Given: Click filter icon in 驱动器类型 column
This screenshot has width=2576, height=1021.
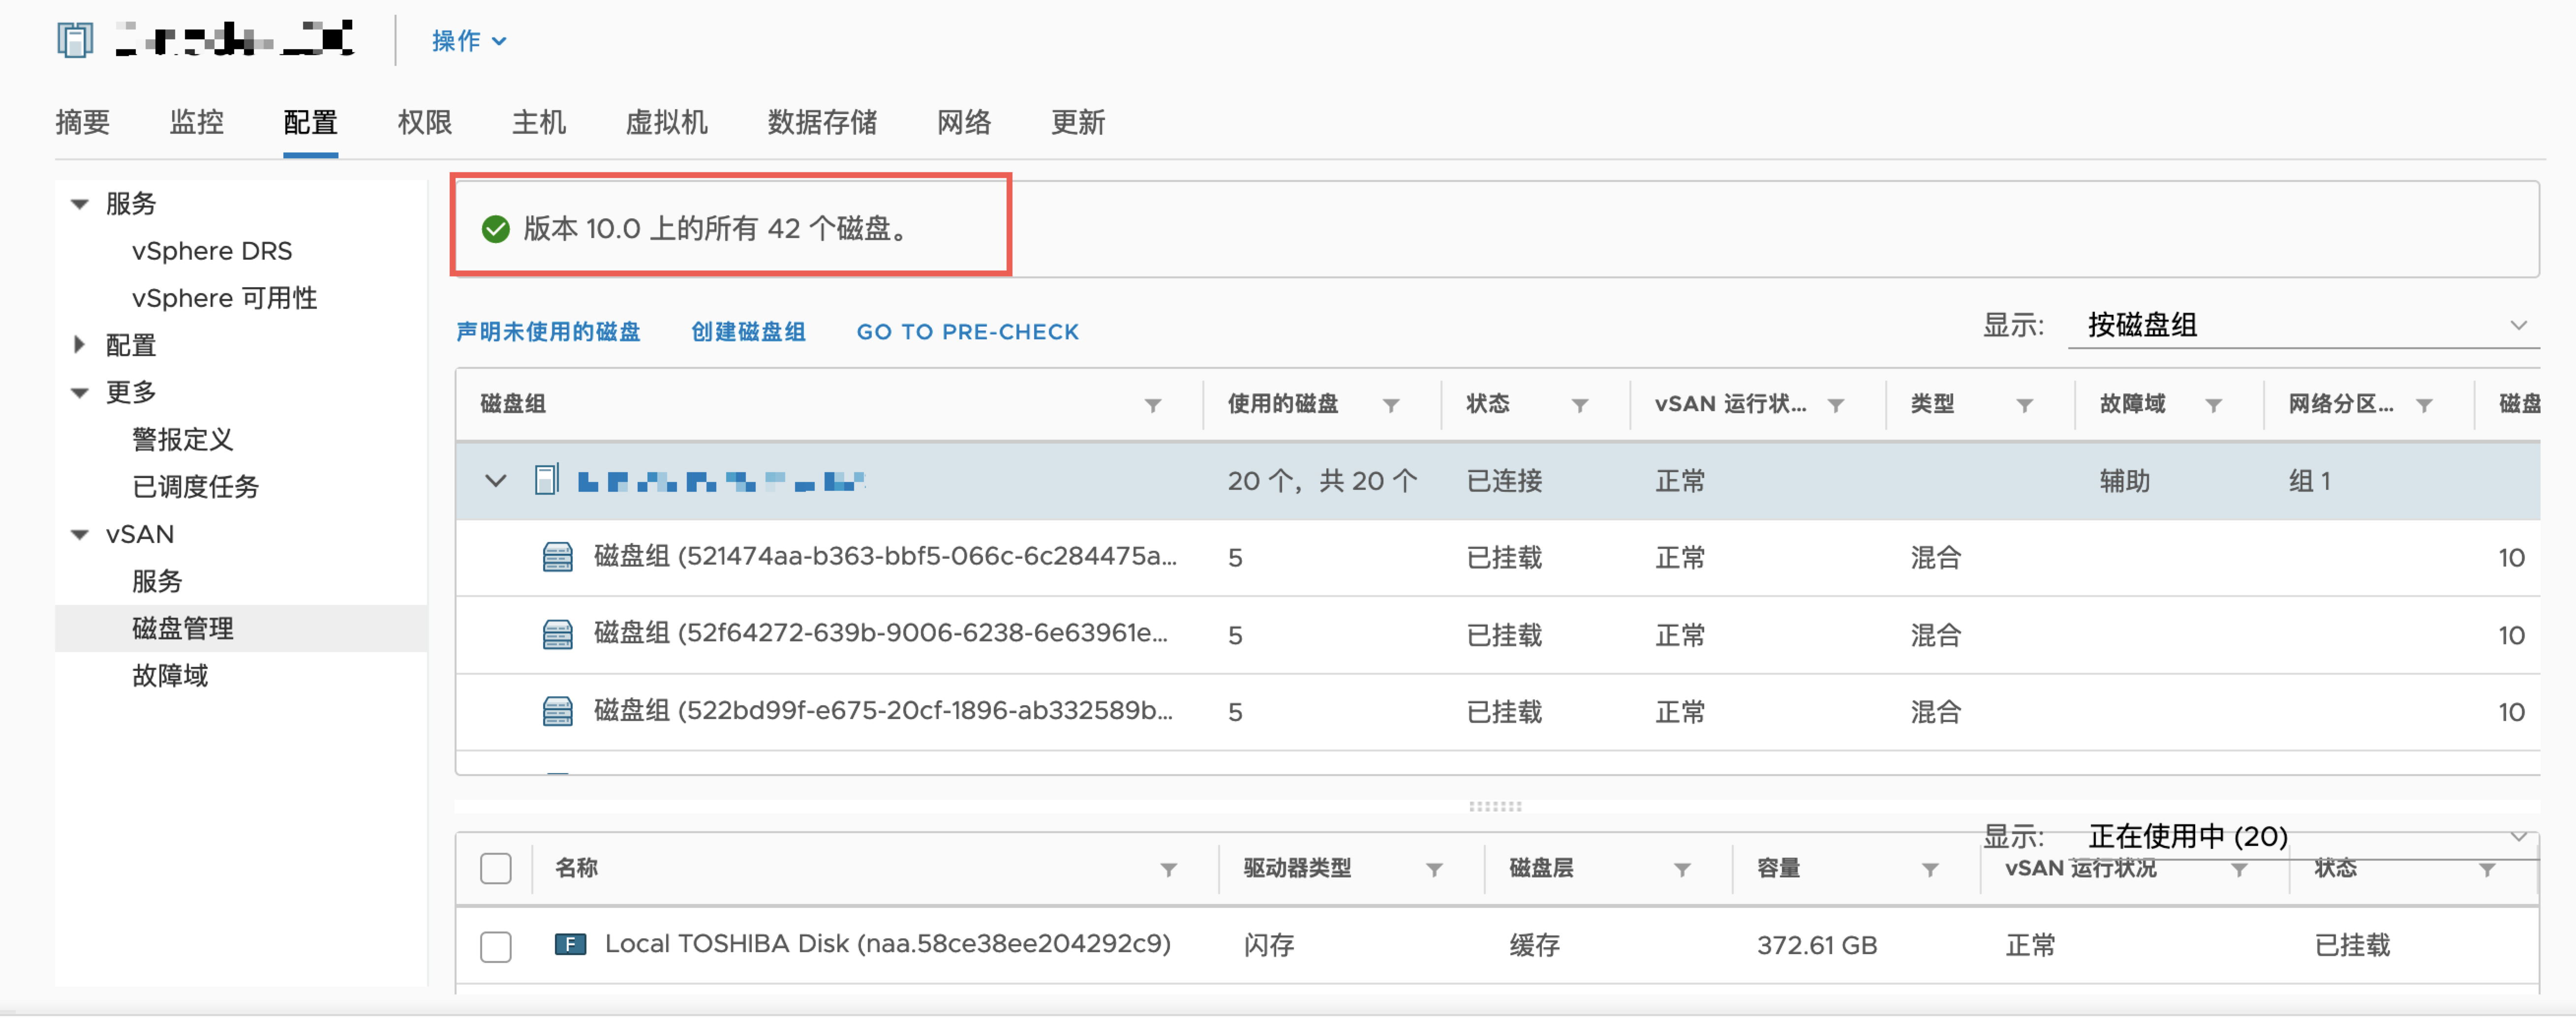Looking at the screenshot, I should pyautogui.click(x=1434, y=870).
